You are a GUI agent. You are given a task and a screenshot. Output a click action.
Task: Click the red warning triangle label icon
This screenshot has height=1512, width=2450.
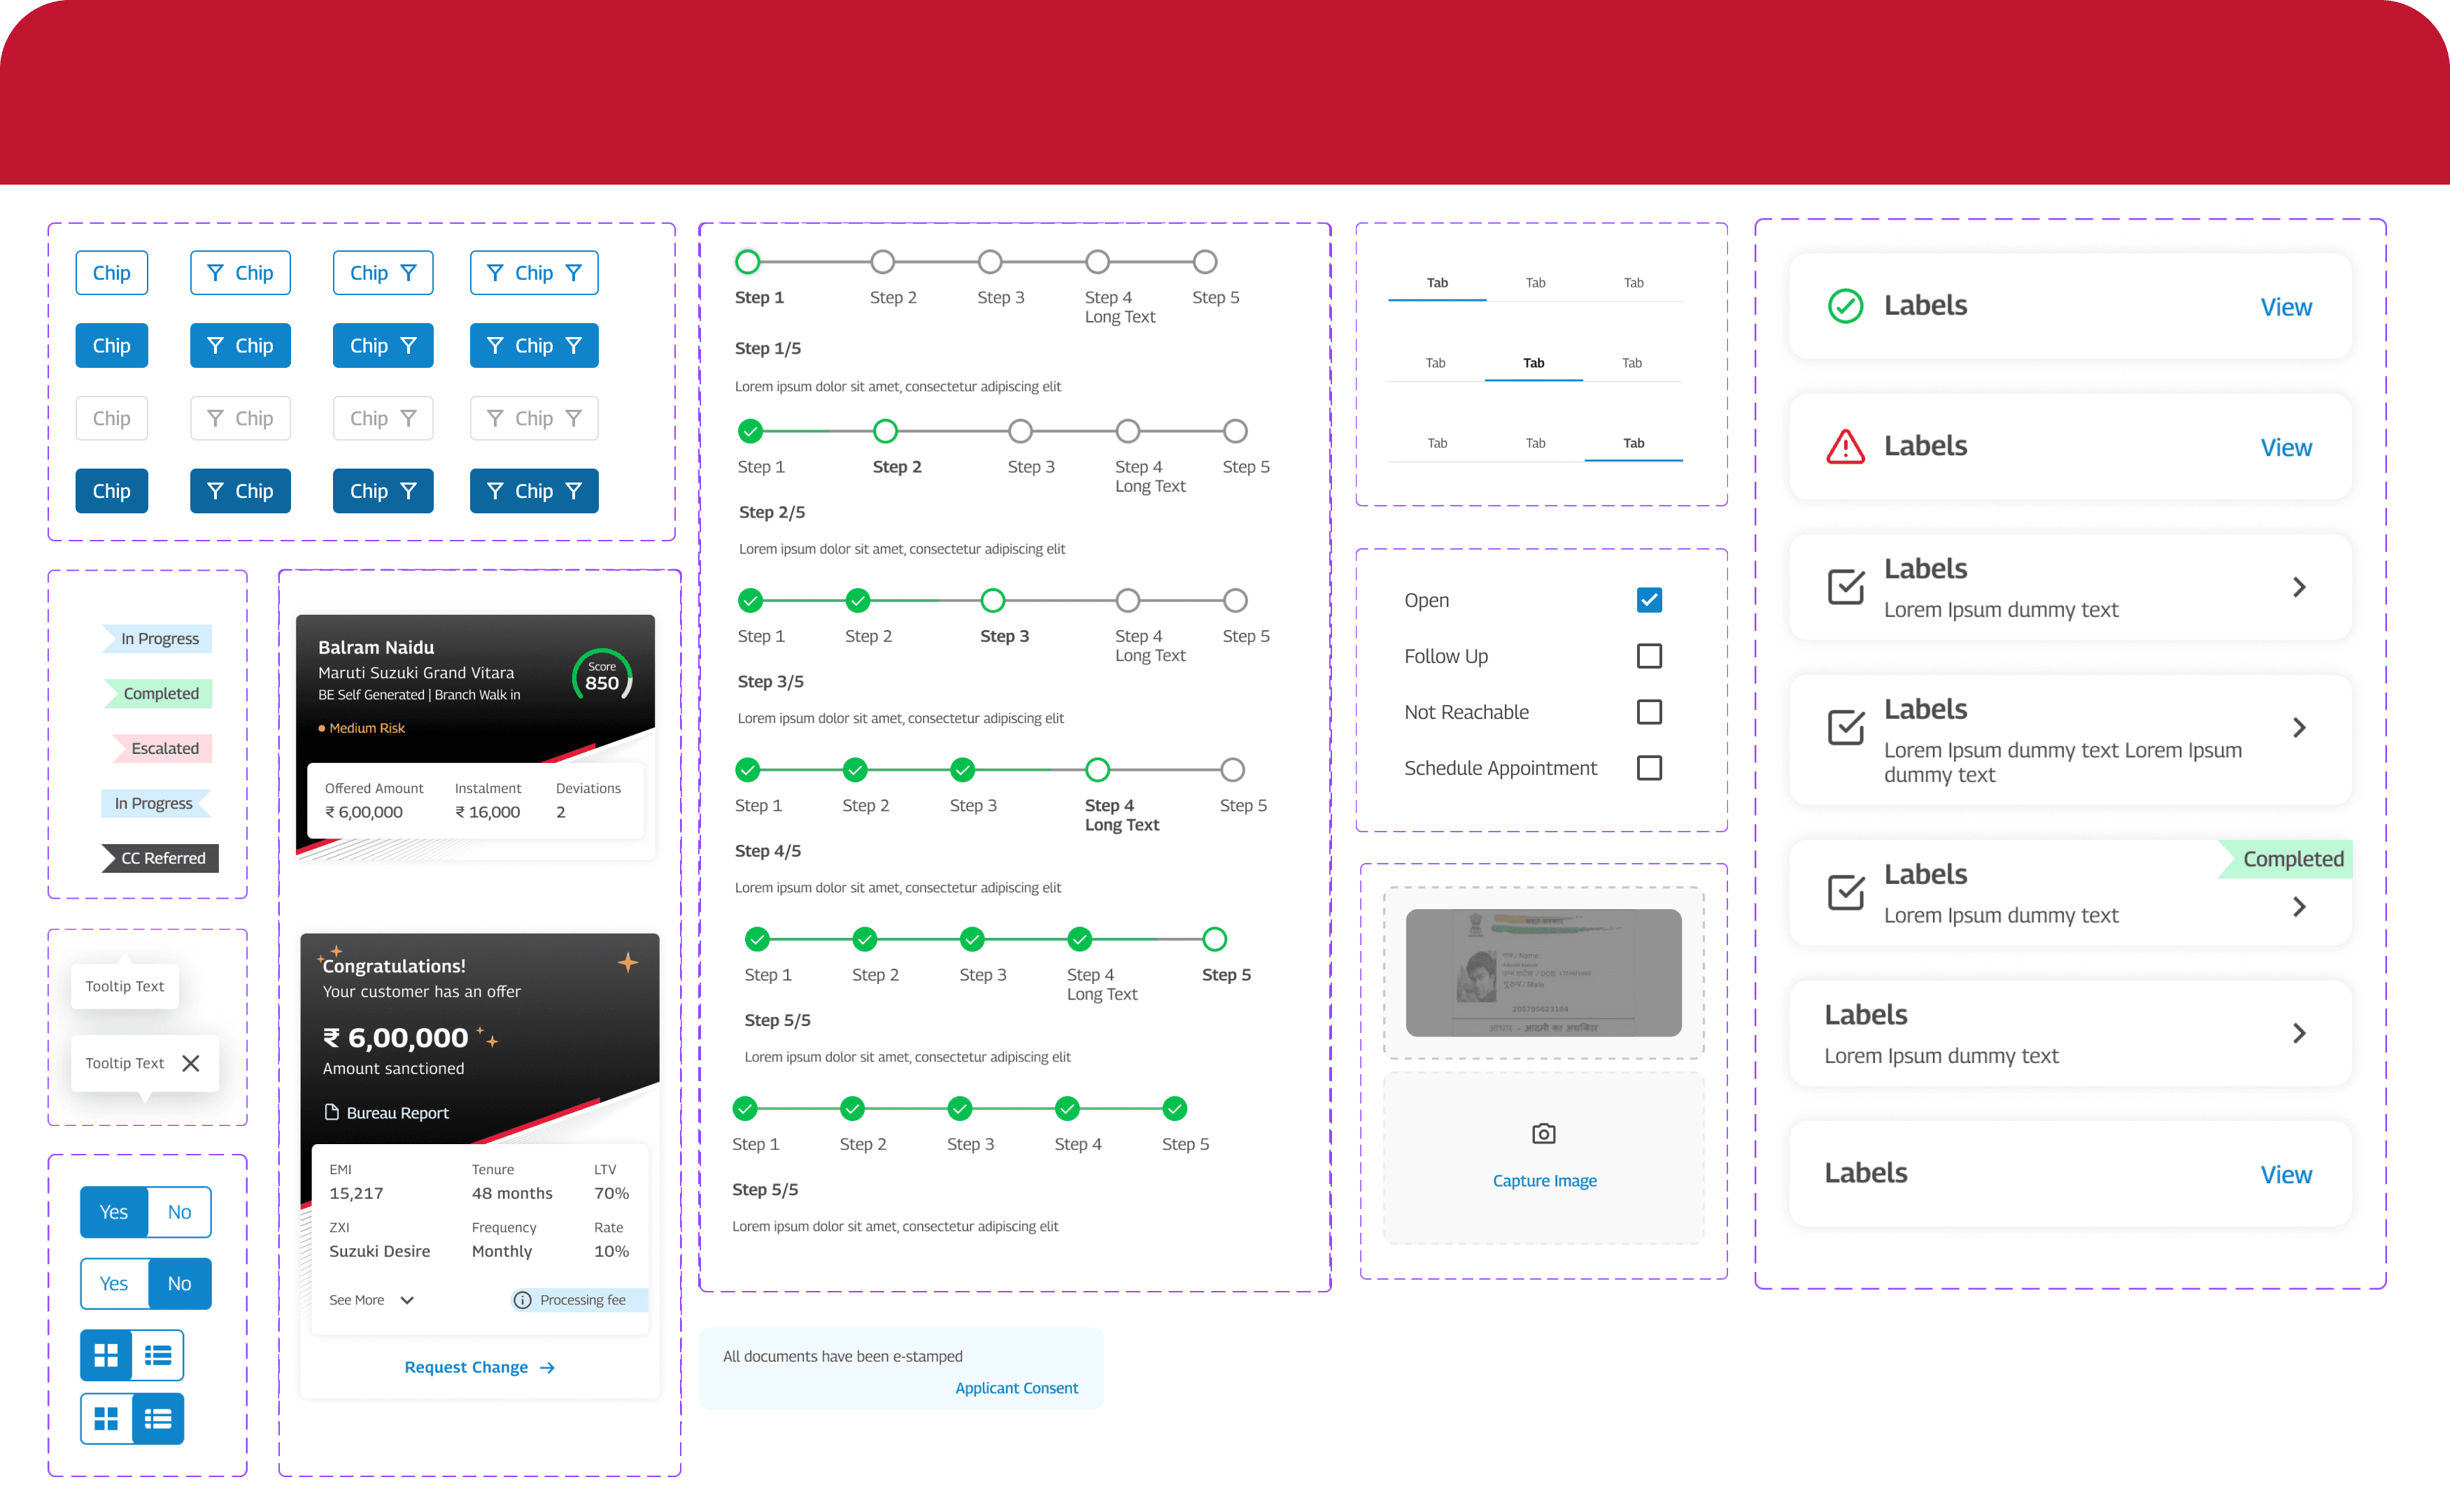(1845, 446)
